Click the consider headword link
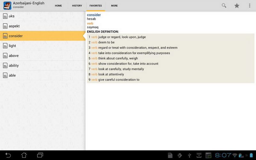 click(x=94, y=15)
